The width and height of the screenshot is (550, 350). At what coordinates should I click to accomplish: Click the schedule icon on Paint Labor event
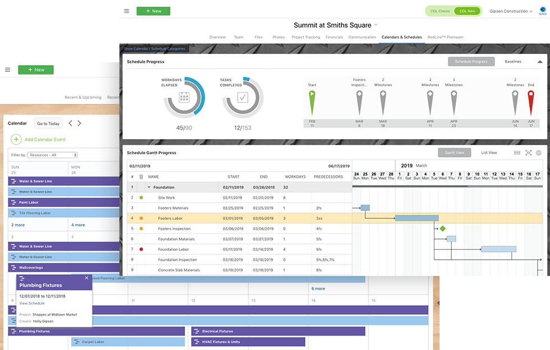coord(13,202)
